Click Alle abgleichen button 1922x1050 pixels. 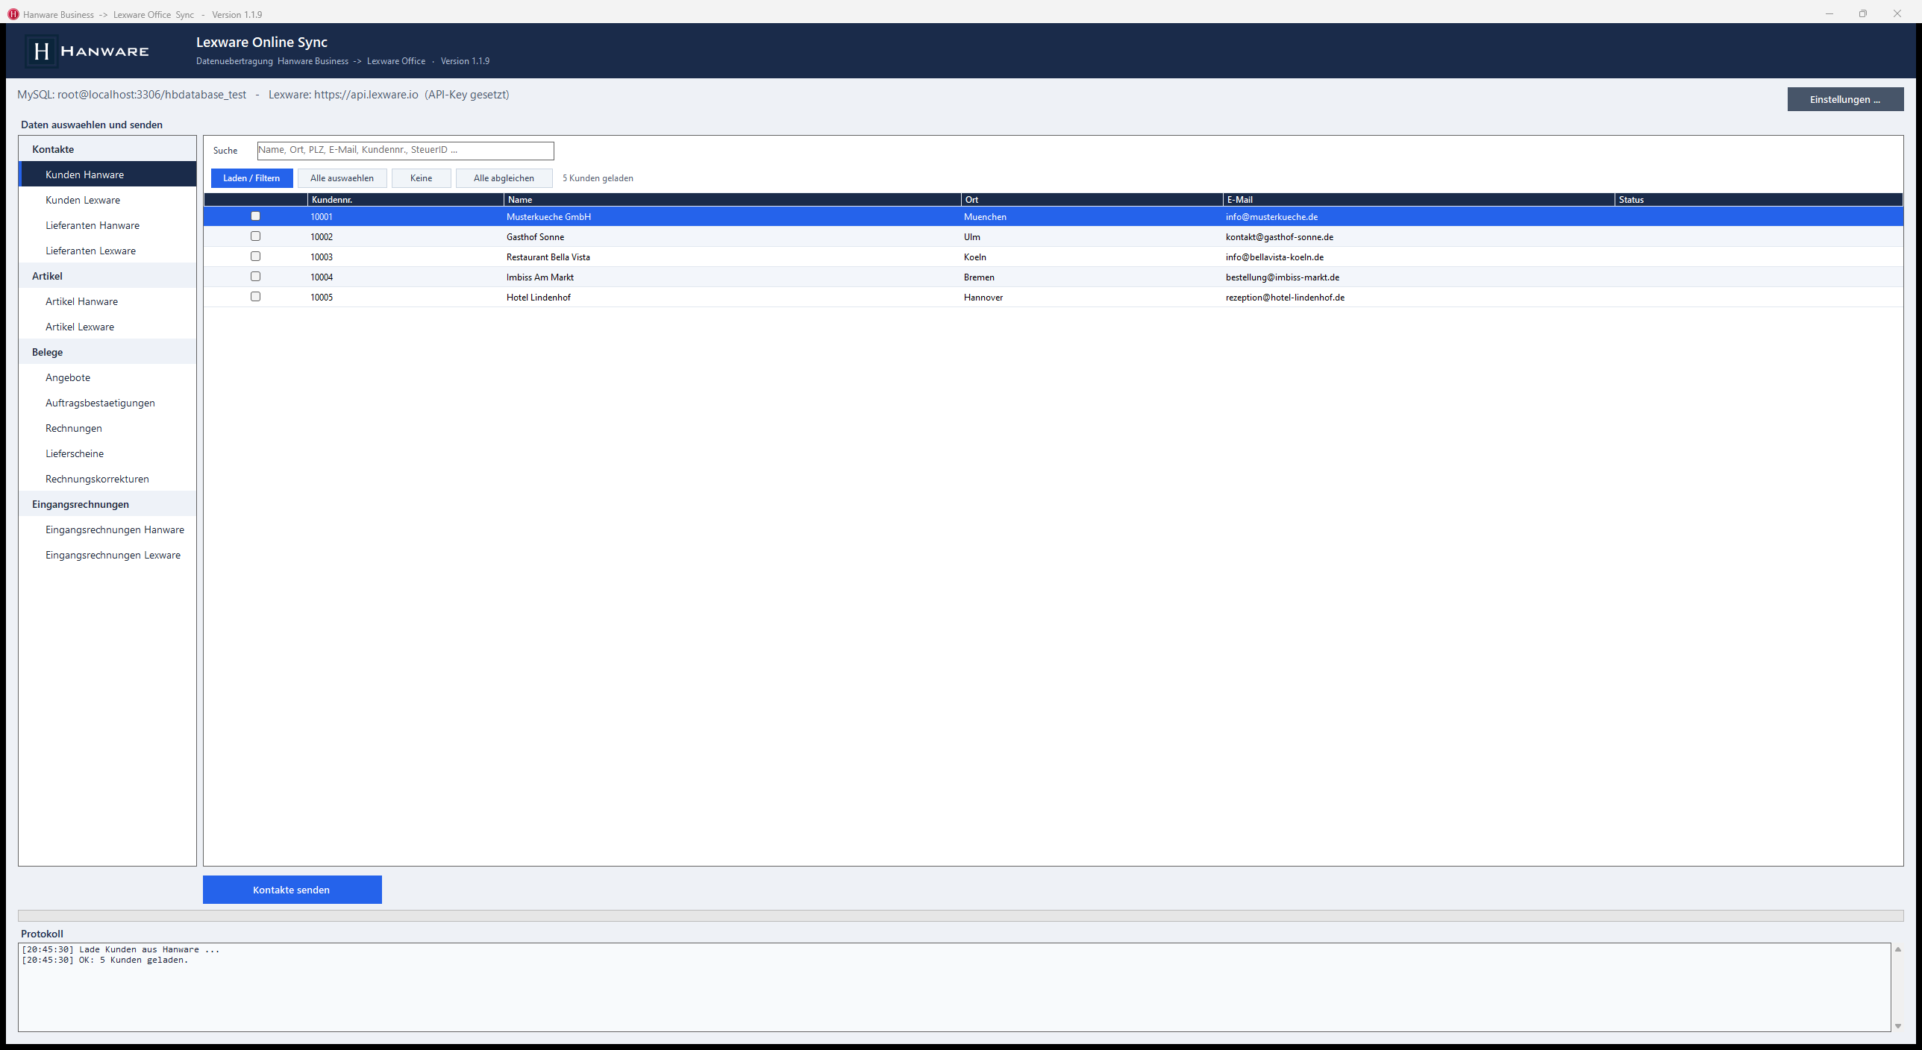coord(504,178)
